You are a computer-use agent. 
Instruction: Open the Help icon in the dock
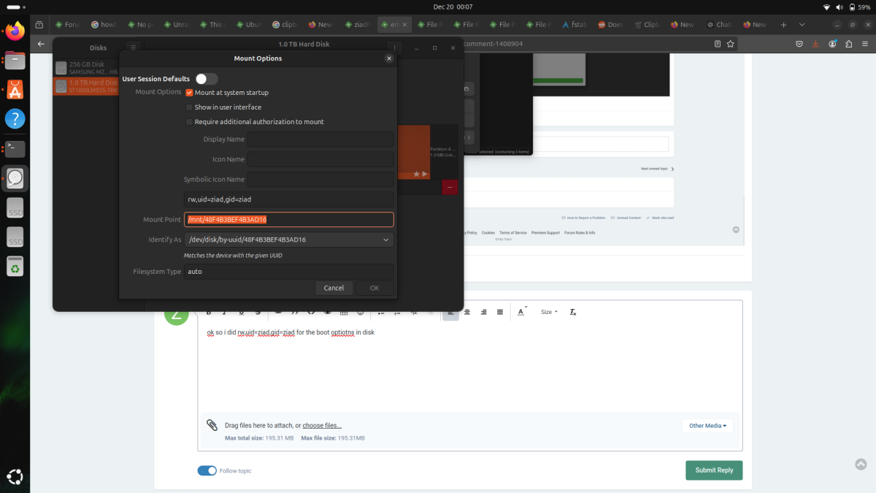click(x=15, y=119)
